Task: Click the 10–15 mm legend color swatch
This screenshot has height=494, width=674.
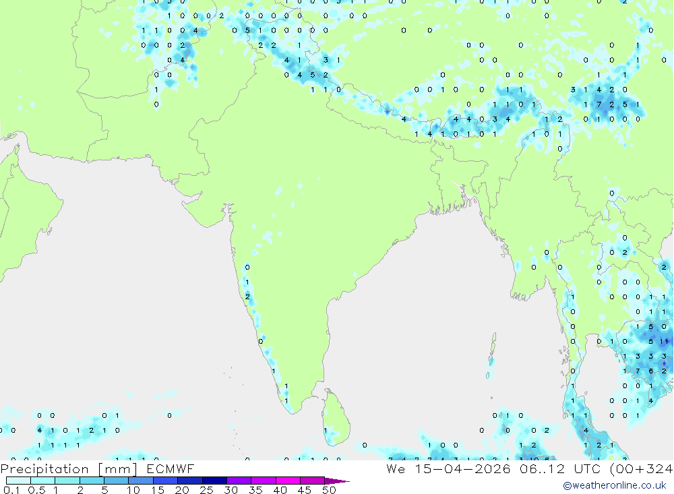Action: click(x=141, y=481)
